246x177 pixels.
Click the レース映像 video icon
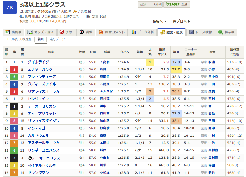point(191,32)
